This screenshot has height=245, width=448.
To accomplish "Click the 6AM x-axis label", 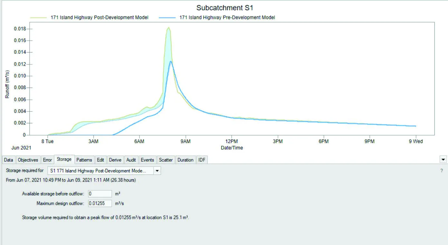I will (139, 141).
